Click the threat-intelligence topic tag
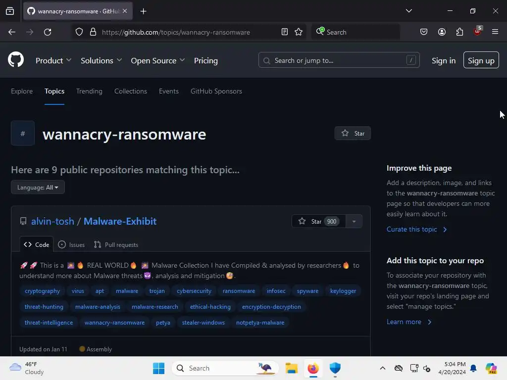 pos(49,323)
